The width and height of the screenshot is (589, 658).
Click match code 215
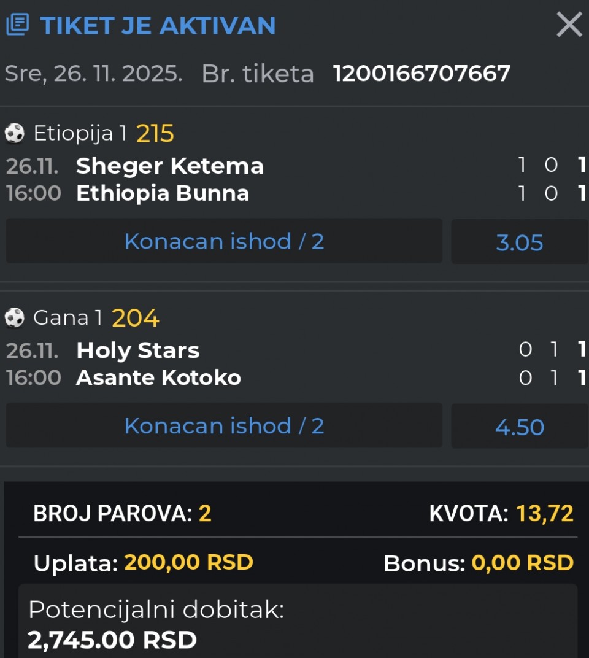coord(155,133)
